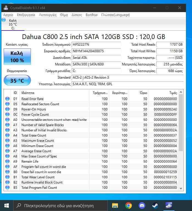Viewport: 192px width, 211px height.
Task: Open Google Chrome from the taskbar
Action: pyautogui.click(x=129, y=206)
